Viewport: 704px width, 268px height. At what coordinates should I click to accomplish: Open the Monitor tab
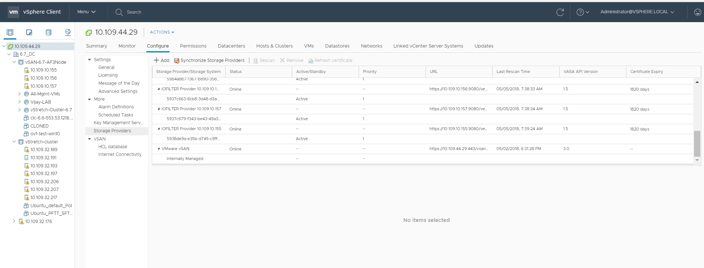click(127, 46)
